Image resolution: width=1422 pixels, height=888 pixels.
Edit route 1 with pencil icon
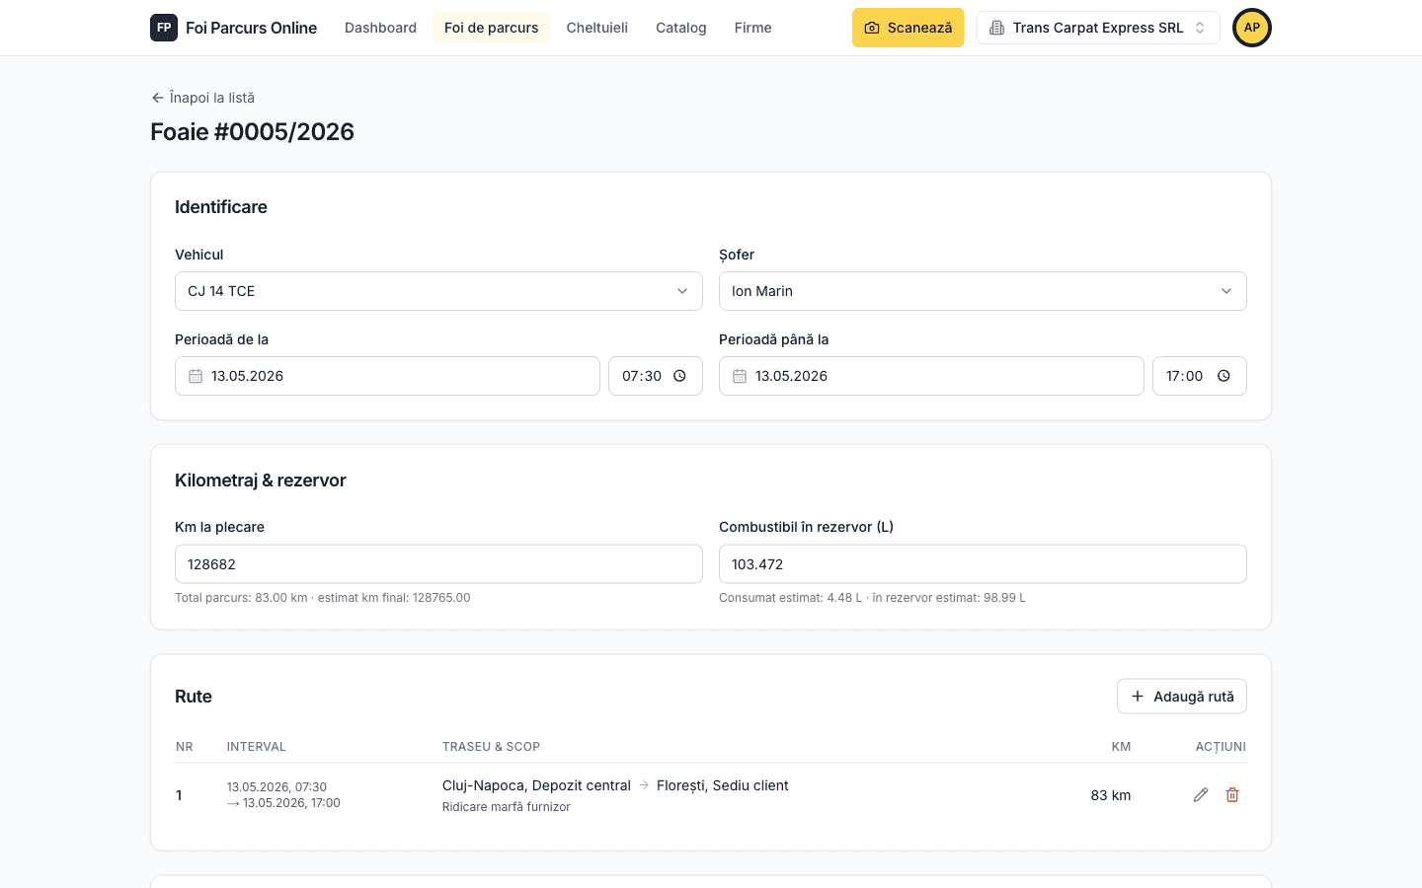(1201, 795)
